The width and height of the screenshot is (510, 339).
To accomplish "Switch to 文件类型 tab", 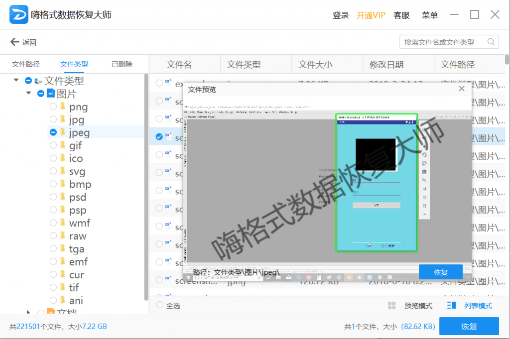I will click(74, 64).
